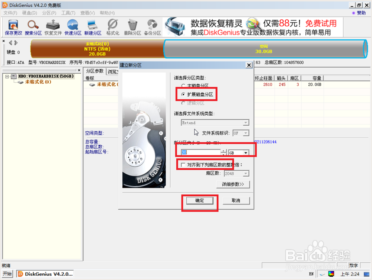Collapse the HD0 tree node
The height and width of the screenshot is (280, 372).
[7, 76]
